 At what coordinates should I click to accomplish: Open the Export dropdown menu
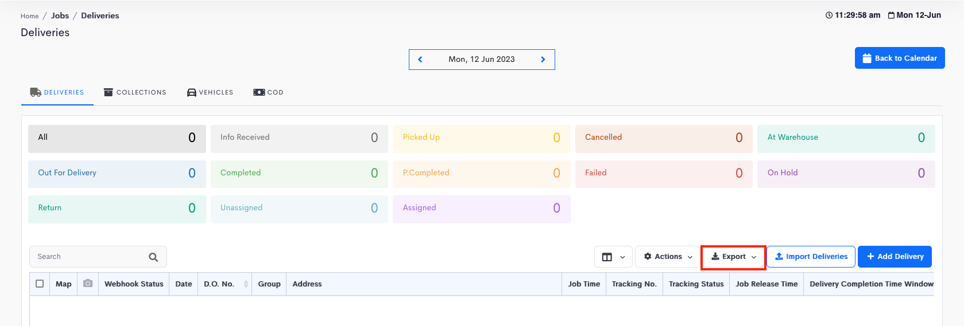(733, 257)
